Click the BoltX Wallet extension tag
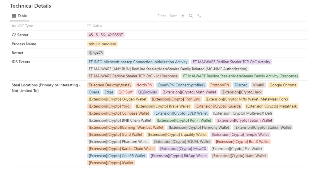This screenshot has width=315, height=172. click(x=243, y=142)
